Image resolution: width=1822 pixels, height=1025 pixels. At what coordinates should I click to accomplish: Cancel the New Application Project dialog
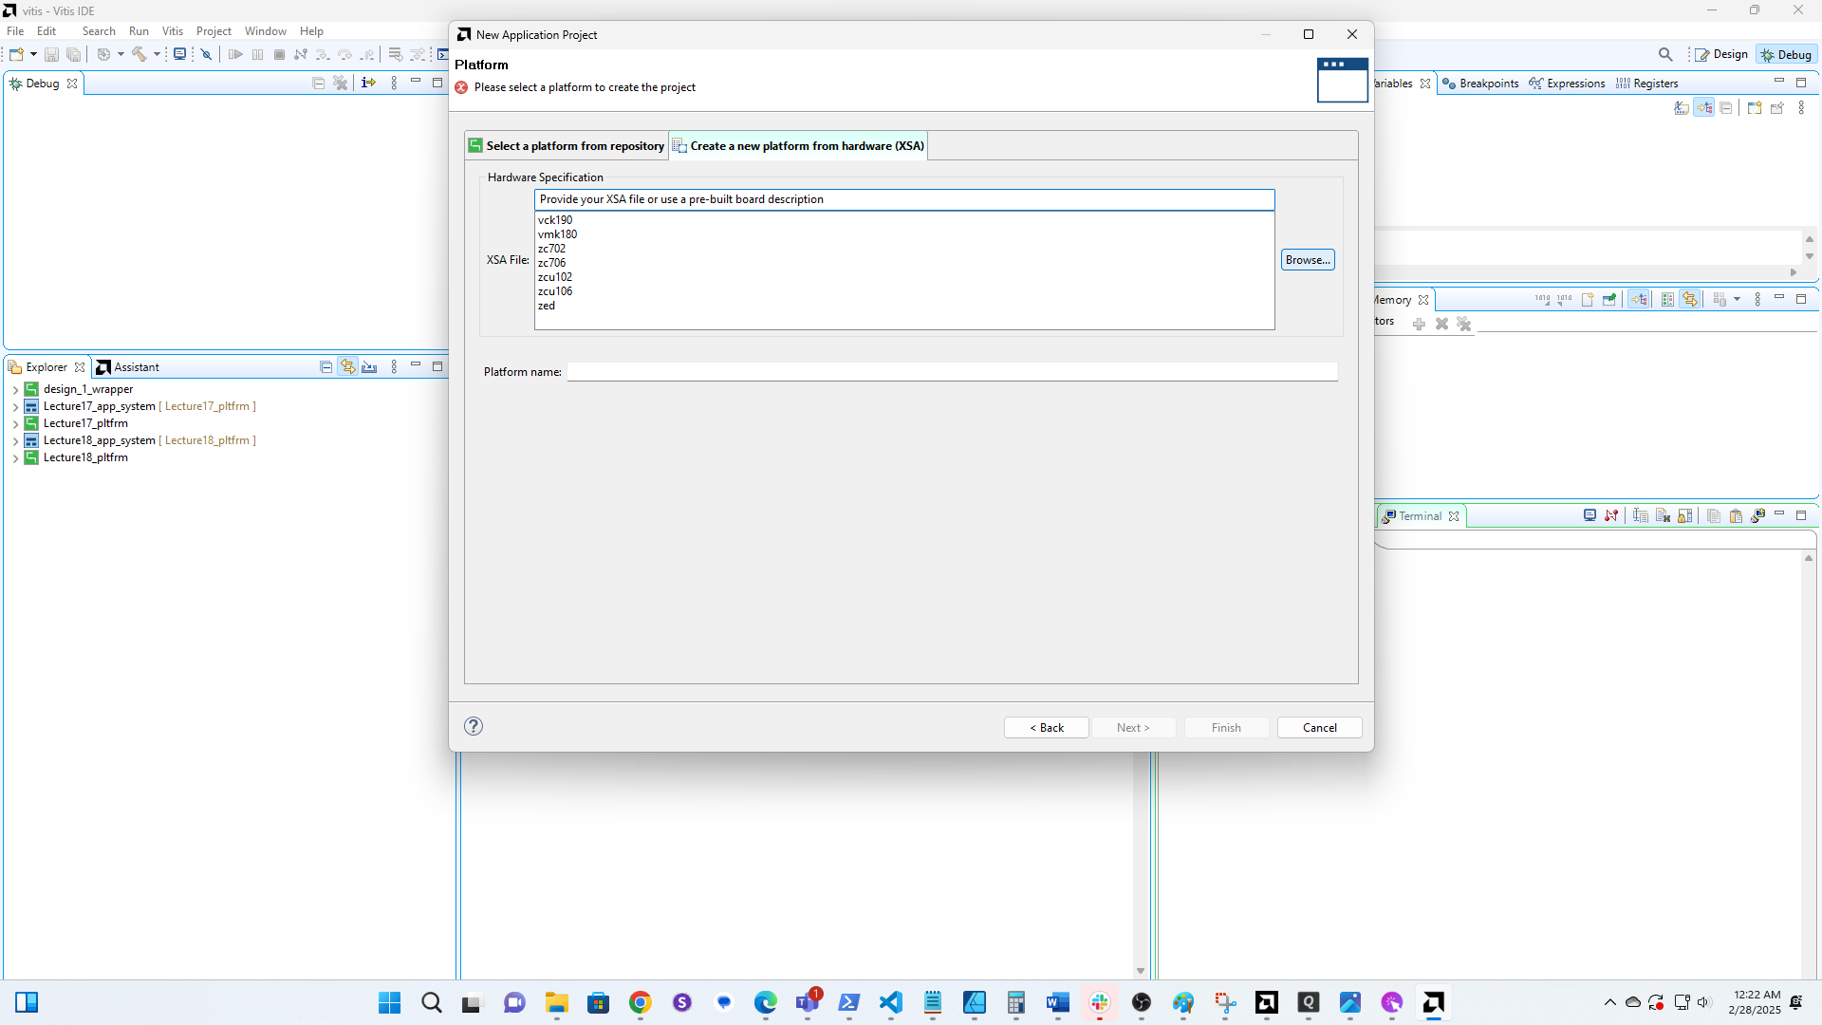1319,727
